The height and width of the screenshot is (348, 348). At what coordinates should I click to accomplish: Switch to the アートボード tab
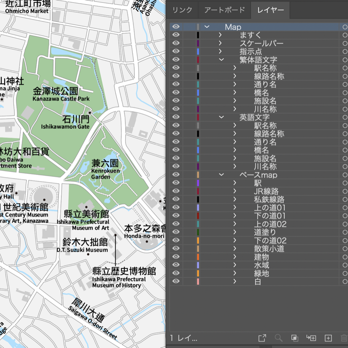[x=224, y=10]
